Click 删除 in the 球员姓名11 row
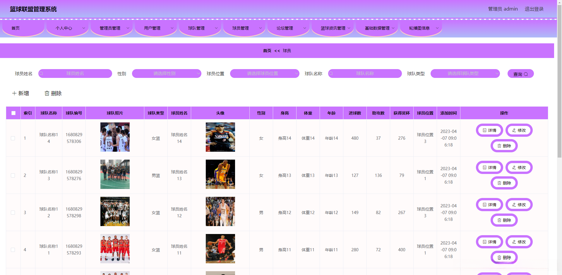562x275 pixels. click(504, 257)
